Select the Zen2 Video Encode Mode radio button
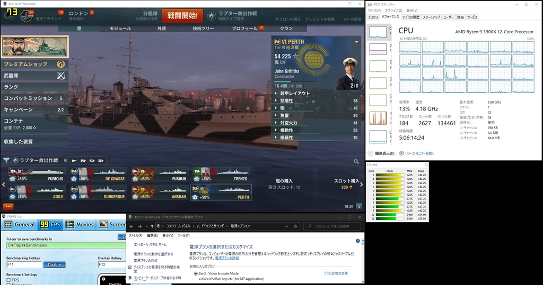Image resolution: width=543 pixels, height=285 pixels. [x=196, y=273]
